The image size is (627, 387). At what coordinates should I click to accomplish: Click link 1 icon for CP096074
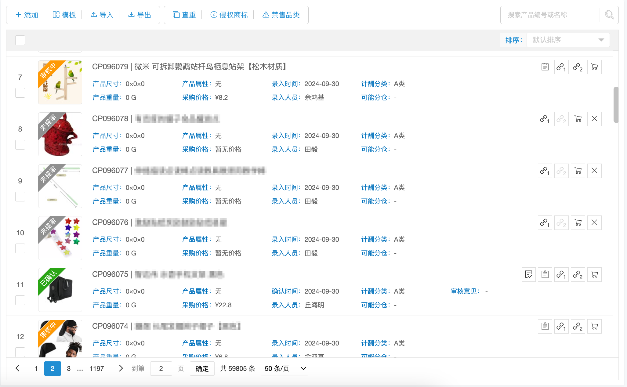561,326
